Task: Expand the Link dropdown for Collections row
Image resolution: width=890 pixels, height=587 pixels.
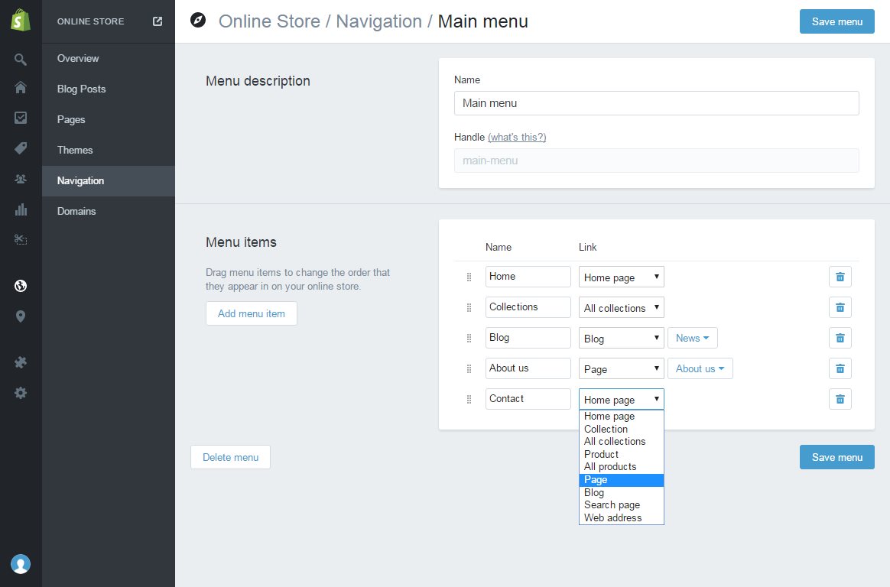Action: (x=621, y=307)
